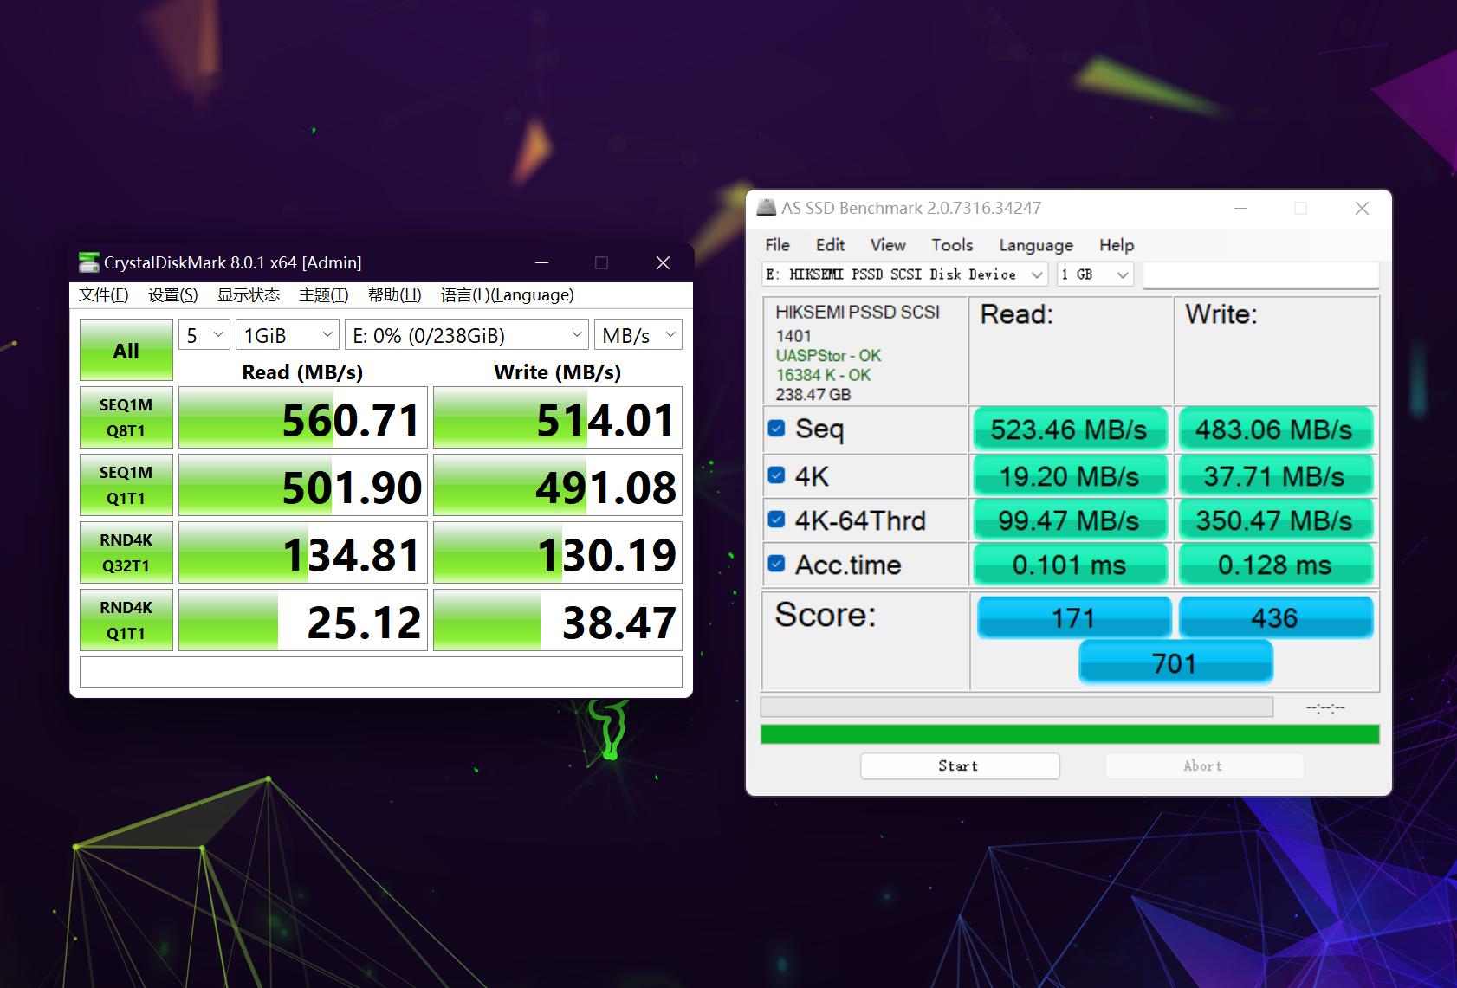Open the MB/s unit dropdown

point(638,335)
